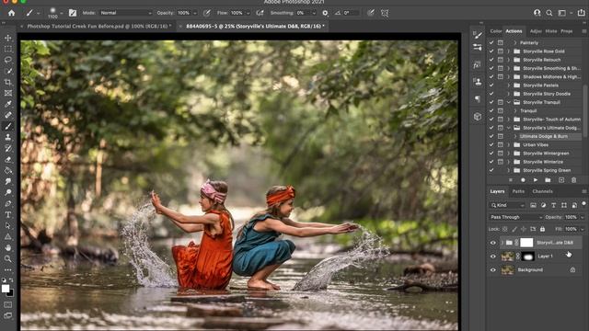Open the Pass Through blend mode dropdown

[x=516, y=217]
